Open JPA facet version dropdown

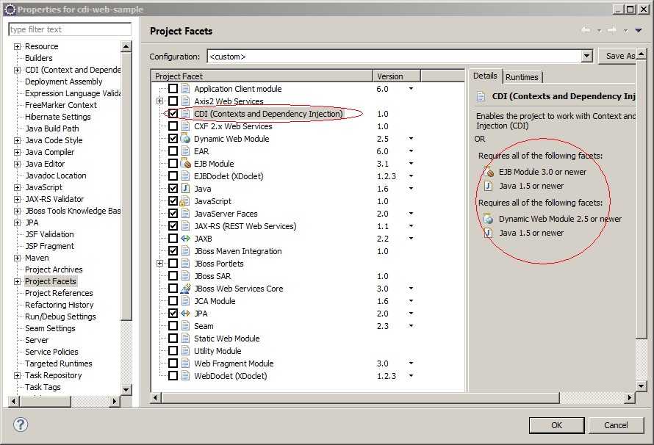point(411,314)
